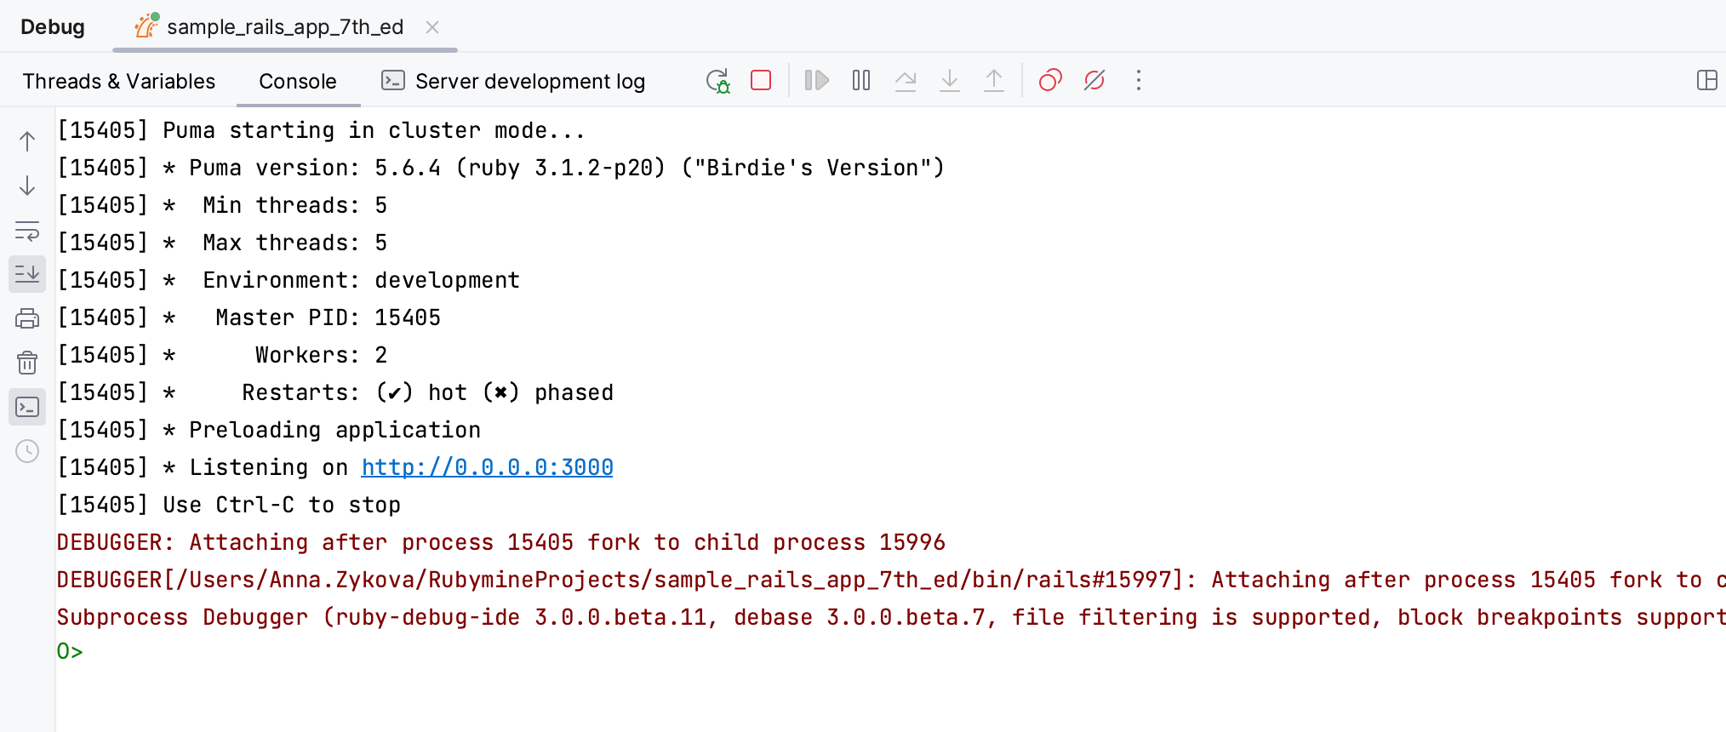1726x732 pixels.
Task: Open the View Breakpoints dialog
Action: [1050, 81]
